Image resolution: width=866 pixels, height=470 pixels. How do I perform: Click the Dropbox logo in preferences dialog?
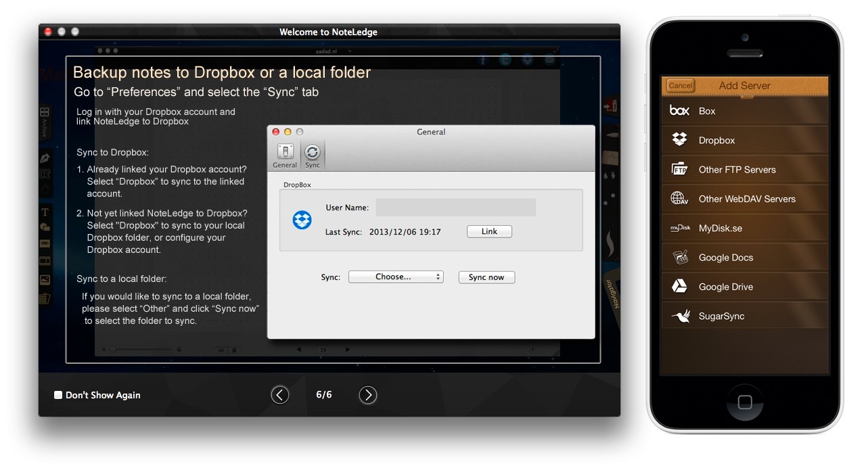[302, 220]
